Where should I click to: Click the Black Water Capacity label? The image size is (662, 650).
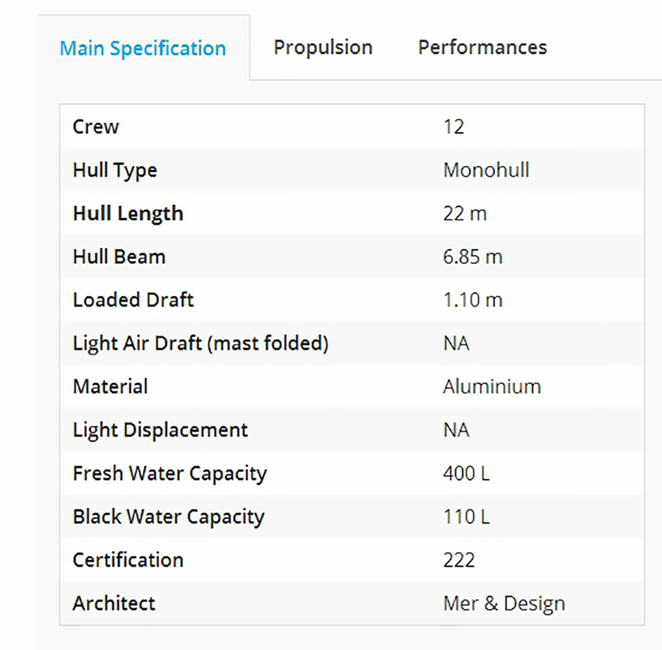click(167, 517)
